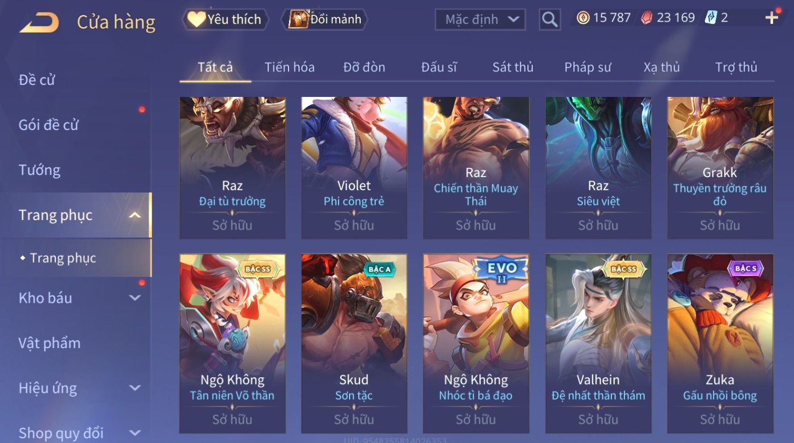Go to Vật phẩm in sidebar
The height and width of the screenshot is (443, 794).
tap(49, 343)
